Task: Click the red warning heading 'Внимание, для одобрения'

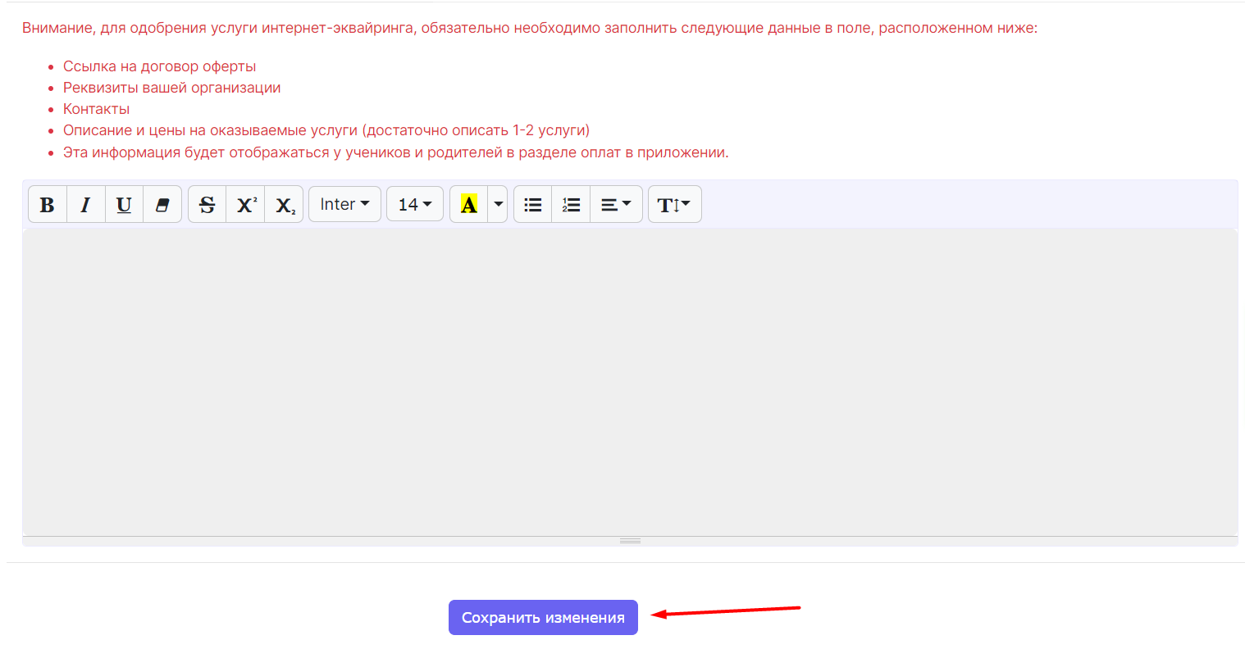Action: 530,28
